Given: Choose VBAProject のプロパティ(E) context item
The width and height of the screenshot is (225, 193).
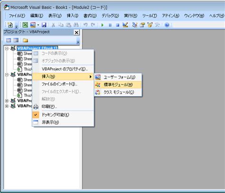Looking at the screenshot, I should [x=63, y=69].
